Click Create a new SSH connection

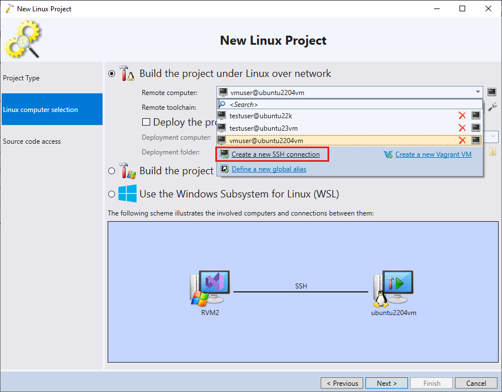[276, 154]
